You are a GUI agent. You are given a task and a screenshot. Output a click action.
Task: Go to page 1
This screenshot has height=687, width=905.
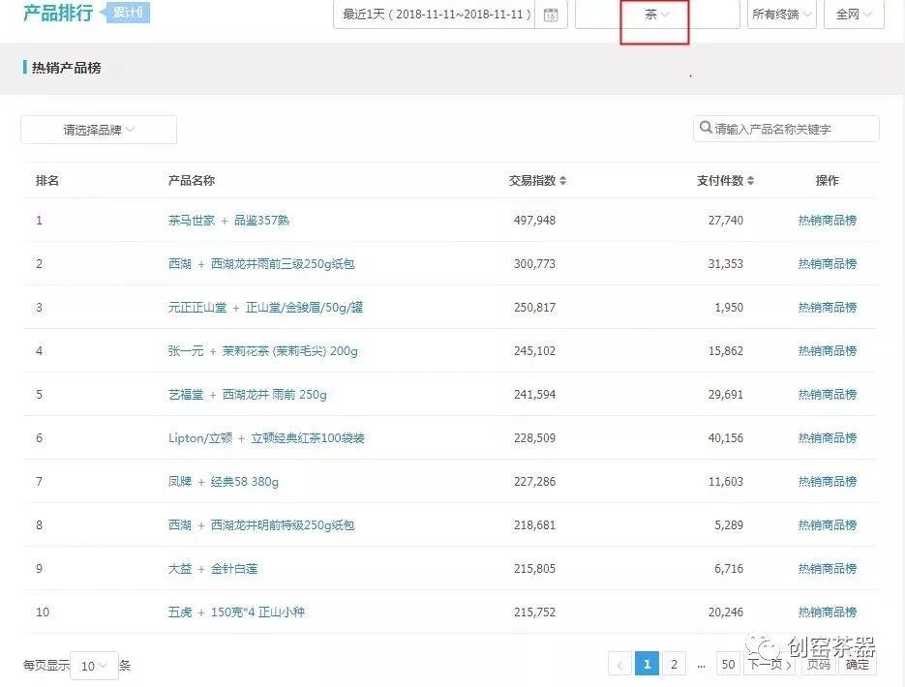(647, 665)
